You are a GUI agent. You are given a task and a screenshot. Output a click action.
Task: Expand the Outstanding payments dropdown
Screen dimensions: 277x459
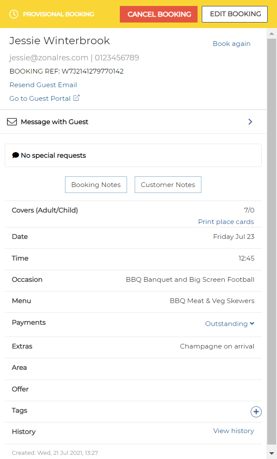pos(229,324)
